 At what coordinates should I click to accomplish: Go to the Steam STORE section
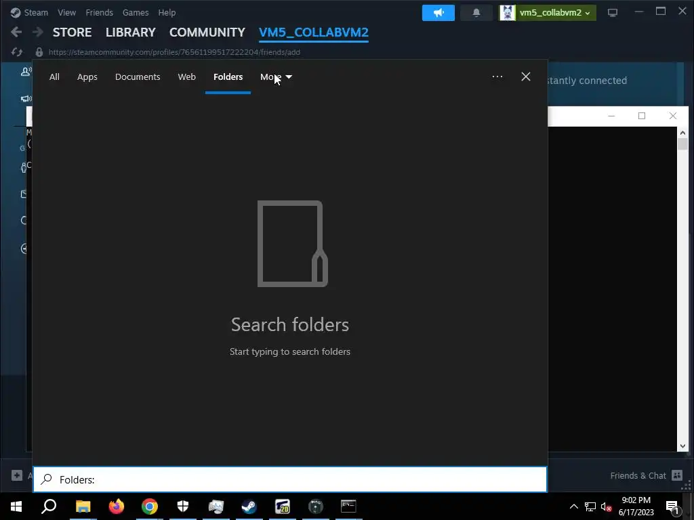72,32
